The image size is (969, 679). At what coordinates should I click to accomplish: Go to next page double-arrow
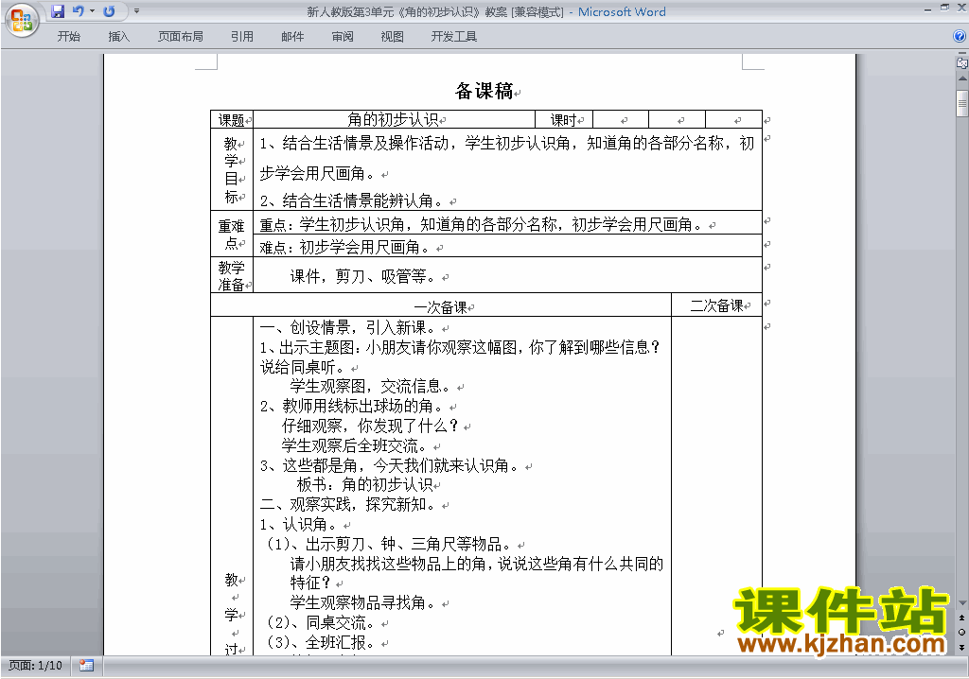tap(962, 647)
